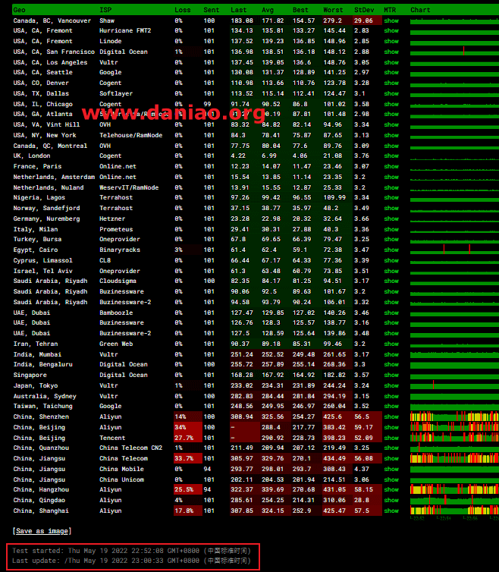
Task: Select the 'China Telecom CN2' ISP cell
Action: click(130, 448)
